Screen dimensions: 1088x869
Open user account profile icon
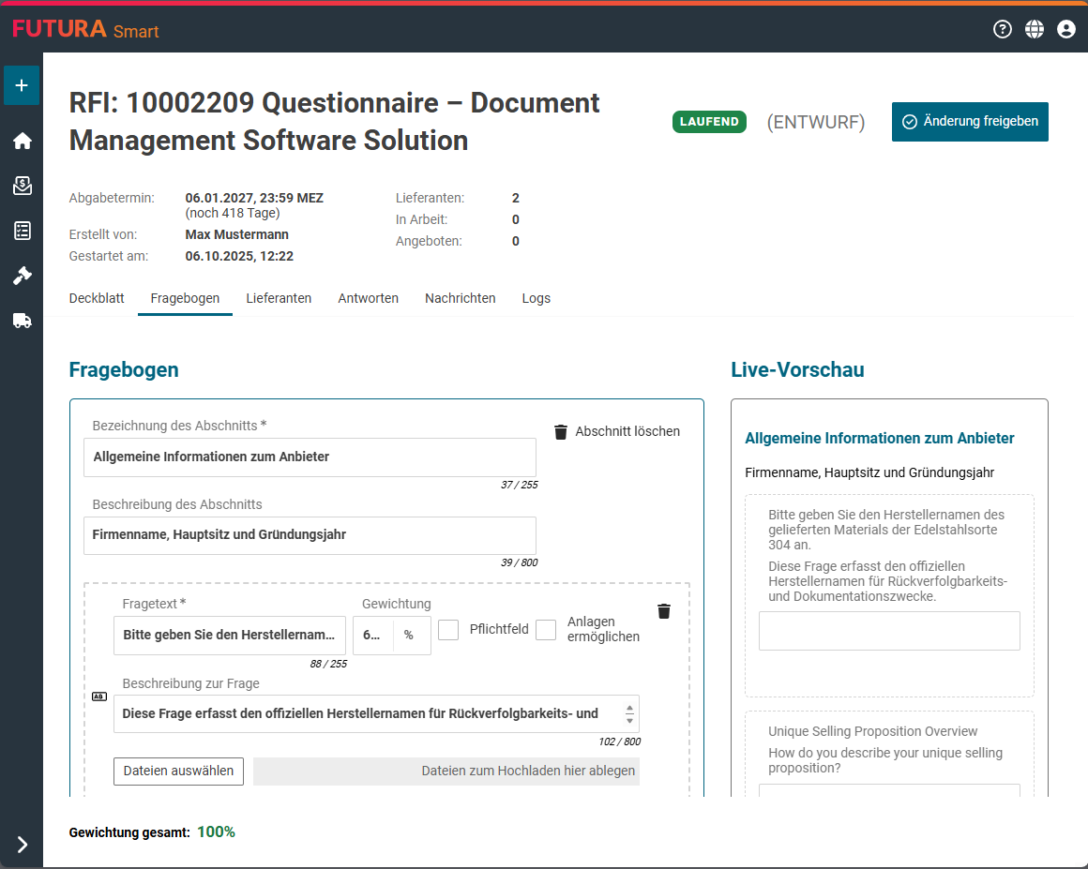click(1066, 29)
